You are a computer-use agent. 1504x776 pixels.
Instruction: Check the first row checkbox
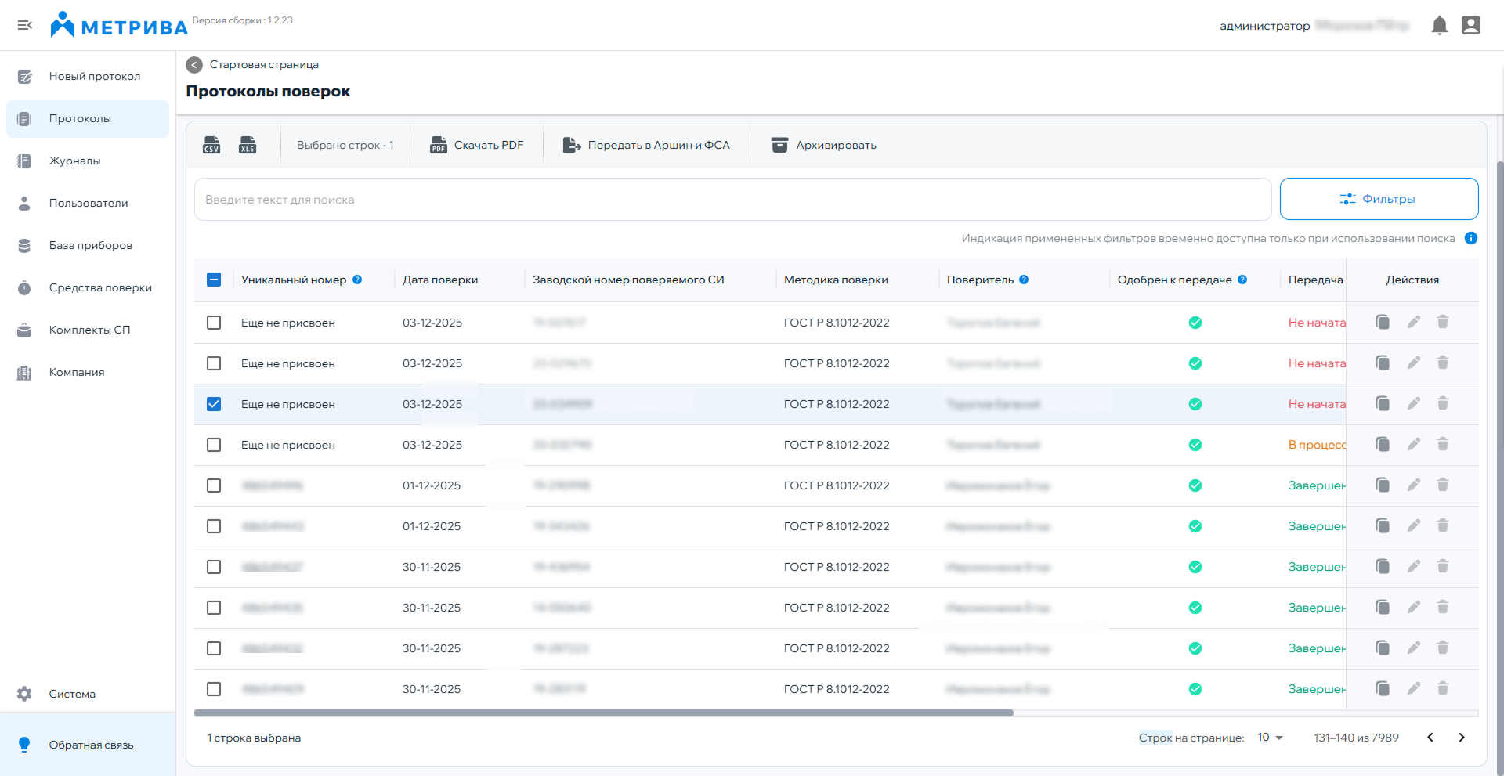click(214, 323)
